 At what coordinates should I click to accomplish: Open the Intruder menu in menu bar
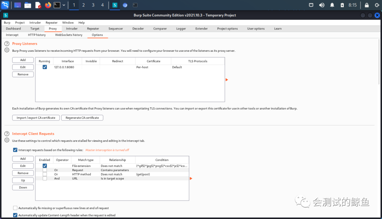coord(35,22)
